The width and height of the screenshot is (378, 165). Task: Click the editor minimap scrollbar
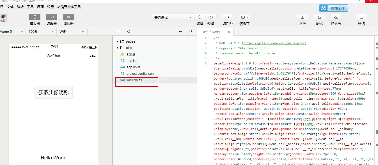pos(376,100)
